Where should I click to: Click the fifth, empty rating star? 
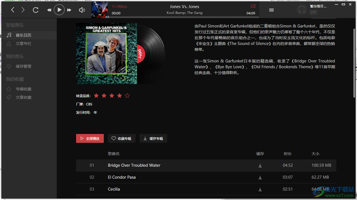coord(127,95)
